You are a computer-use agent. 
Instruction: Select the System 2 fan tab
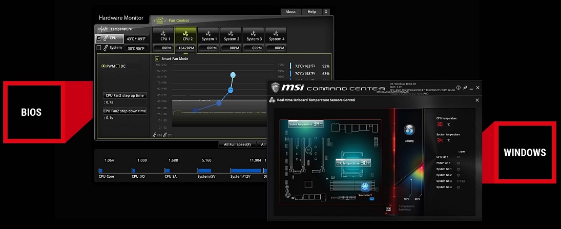click(232, 36)
